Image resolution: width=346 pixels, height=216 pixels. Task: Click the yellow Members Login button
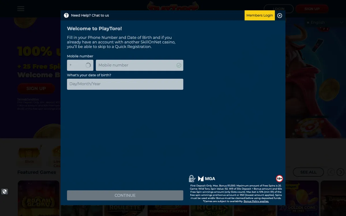pyautogui.click(x=259, y=15)
